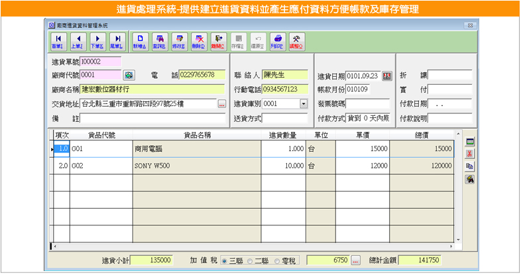
Task: Click the 進貨數量 column header
Action: click(x=286, y=135)
